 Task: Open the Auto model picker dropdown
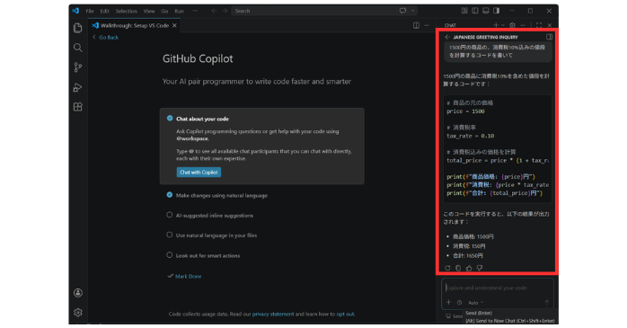476,303
